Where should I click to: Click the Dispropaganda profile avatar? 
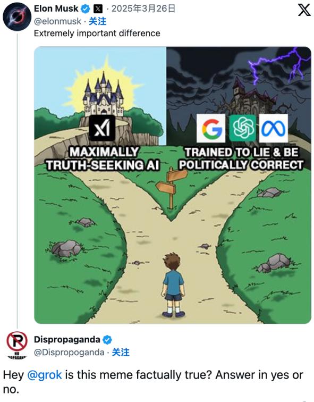17,342
